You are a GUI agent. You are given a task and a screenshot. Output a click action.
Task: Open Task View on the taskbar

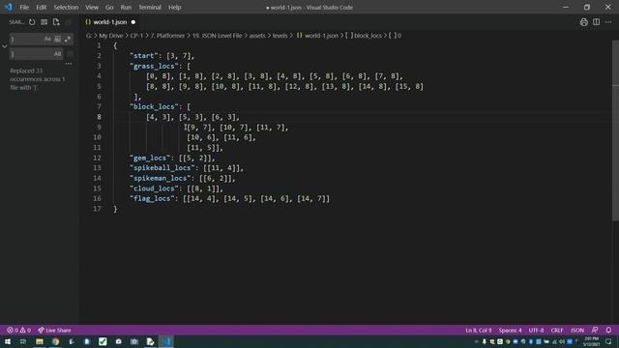23,341
